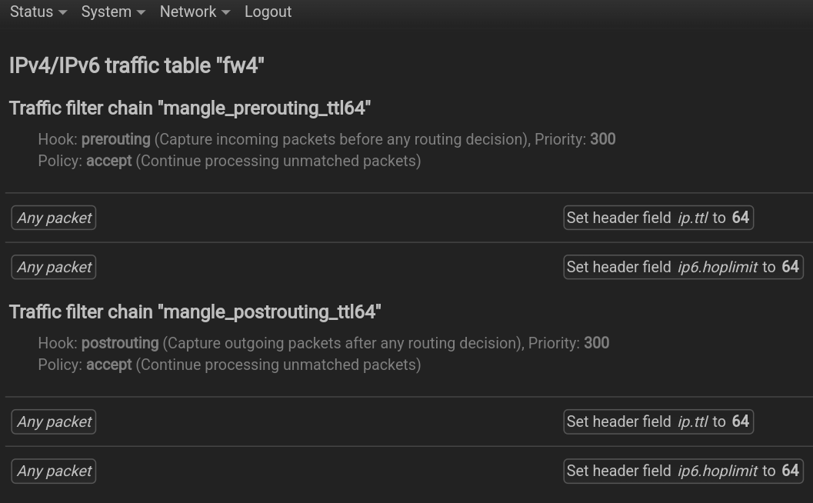Expand the caret next to Network

[225, 12]
